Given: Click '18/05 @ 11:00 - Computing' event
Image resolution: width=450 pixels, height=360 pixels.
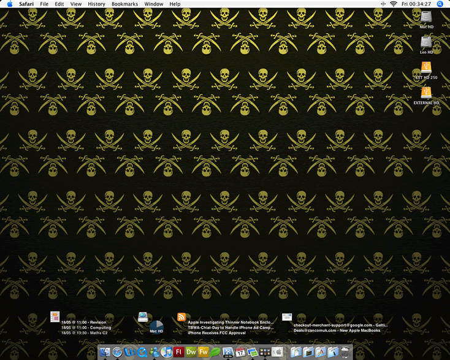Looking at the screenshot, I should coord(86,327).
